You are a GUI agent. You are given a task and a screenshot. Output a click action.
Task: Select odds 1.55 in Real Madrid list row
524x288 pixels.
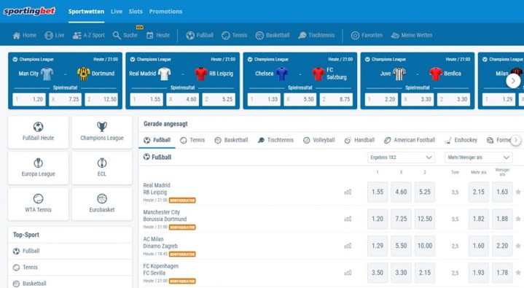point(378,192)
